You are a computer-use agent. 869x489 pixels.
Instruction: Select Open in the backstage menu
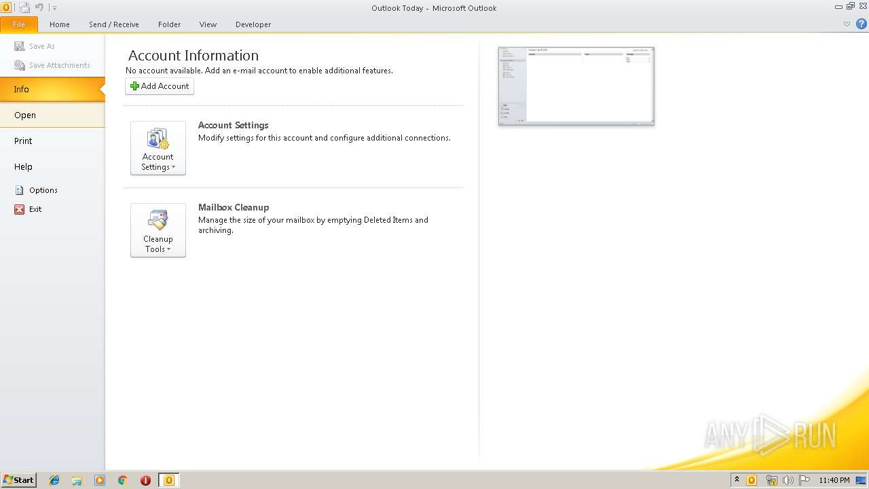52,115
